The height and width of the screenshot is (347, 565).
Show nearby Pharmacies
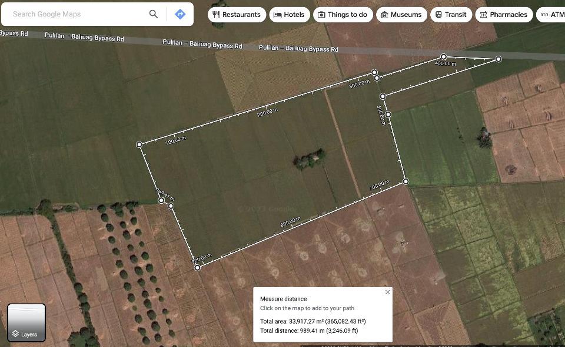coord(504,15)
